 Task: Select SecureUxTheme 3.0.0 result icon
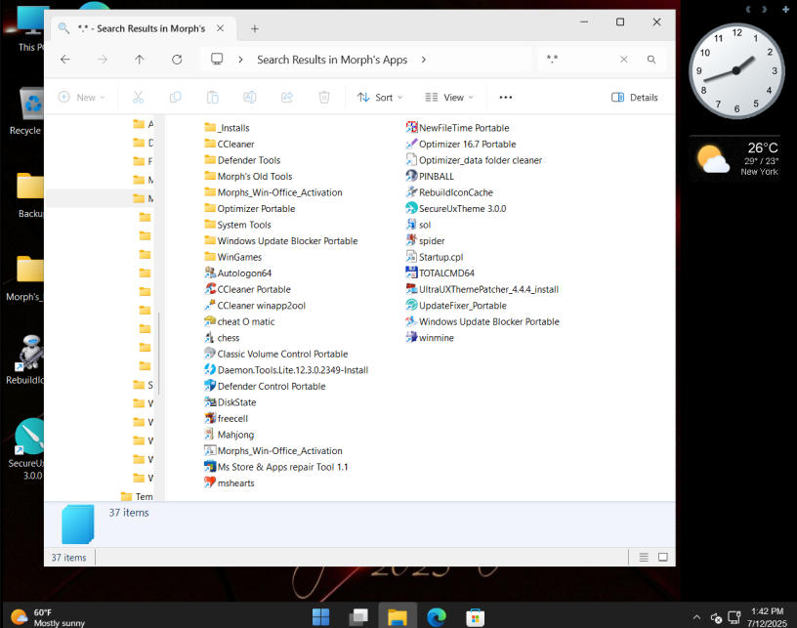tap(411, 208)
